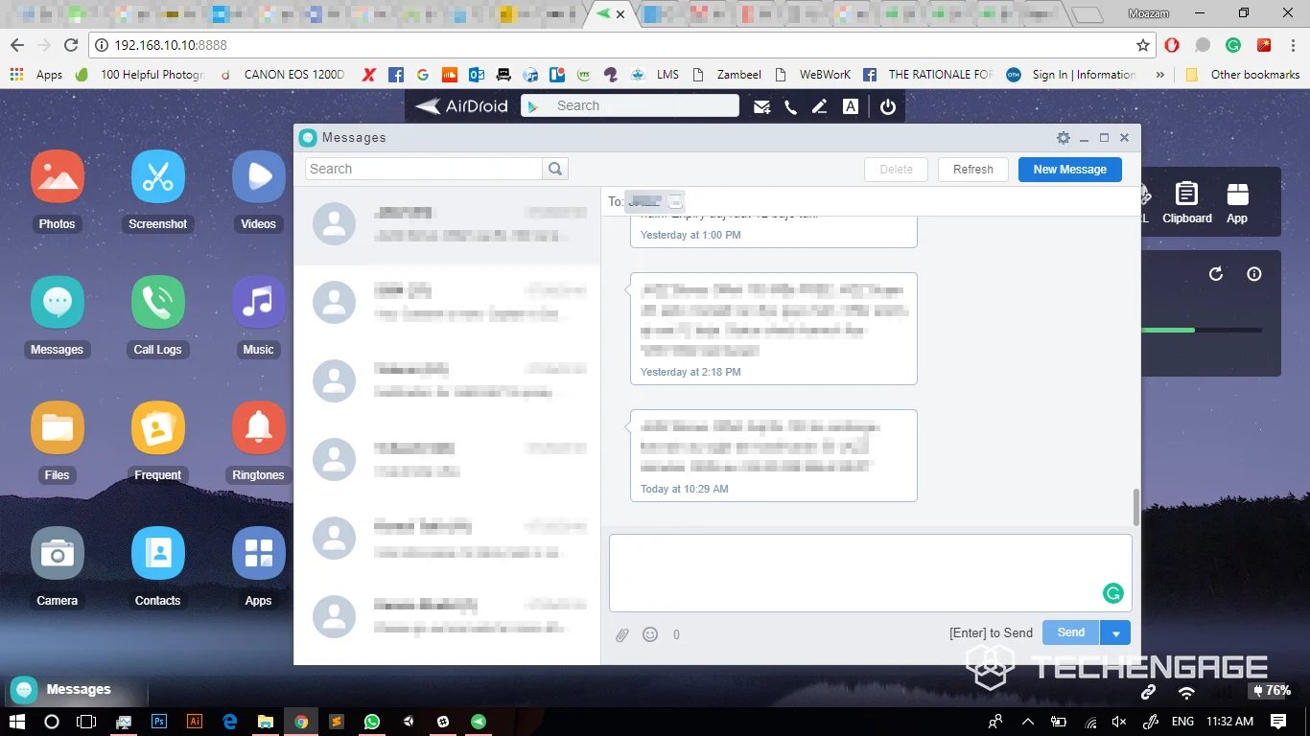
Task: Open the Call Logs icon
Action: pos(158,302)
